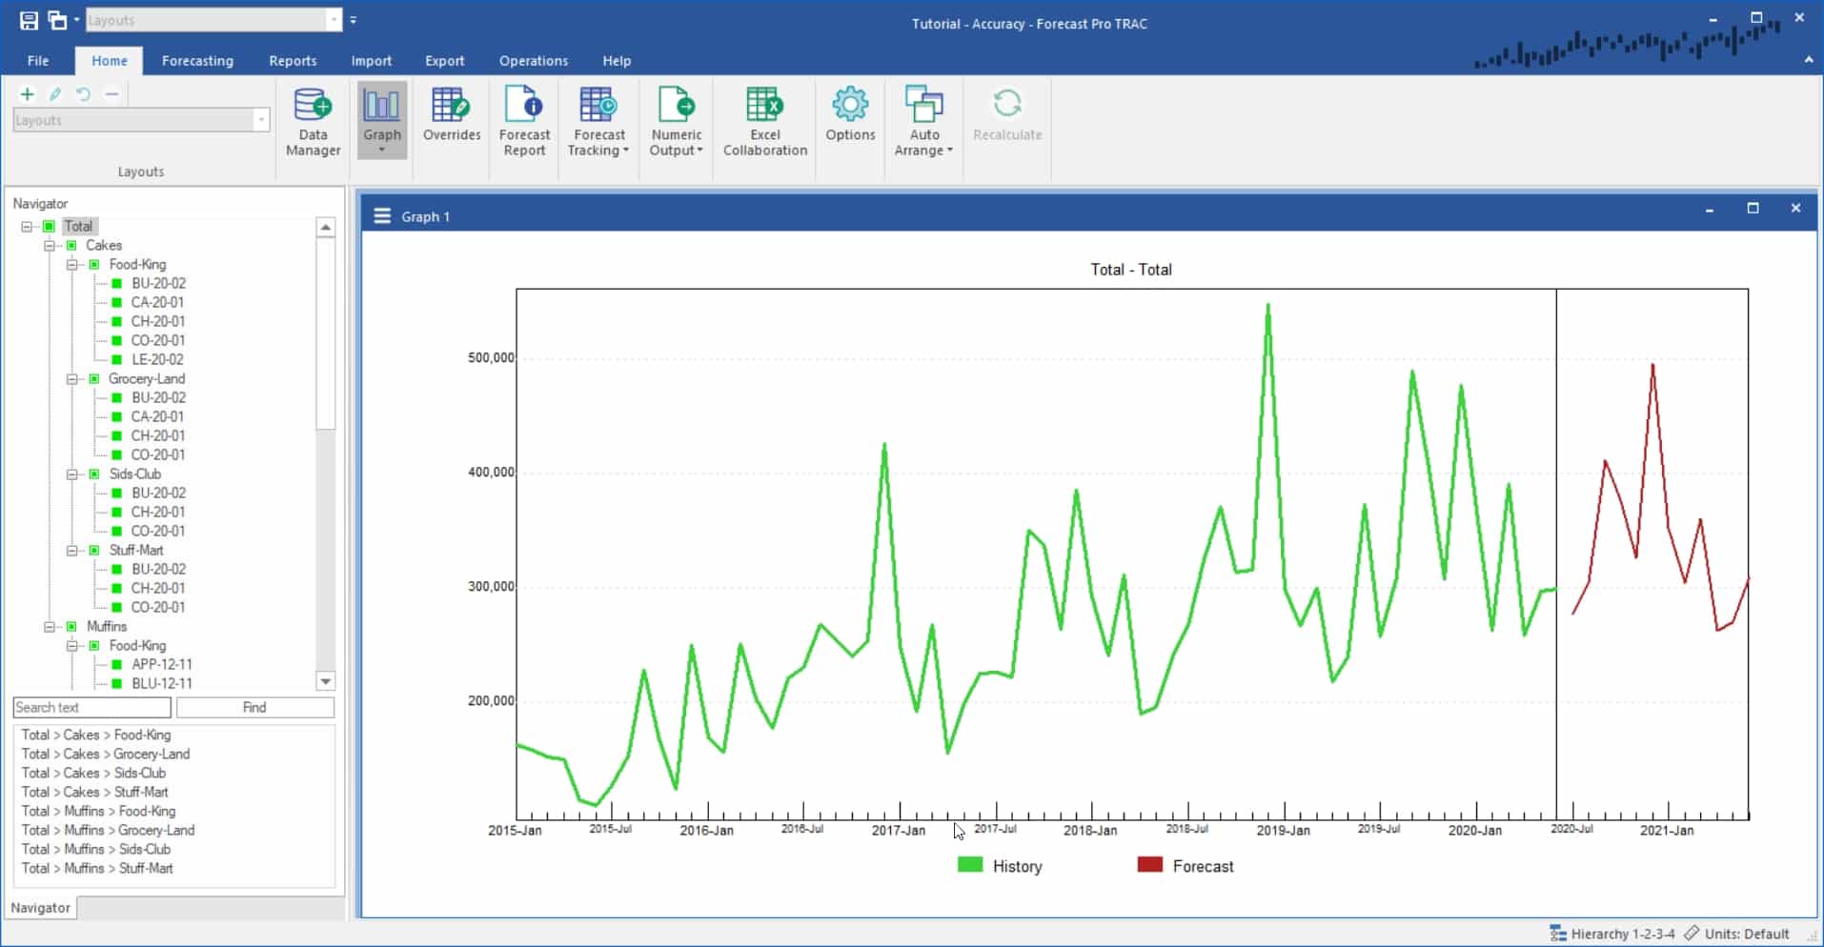The width and height of the screenshot is (1824, 947).
Task: Open the Forecast Report
Action: pyautogui.click(x=523, y=119)
